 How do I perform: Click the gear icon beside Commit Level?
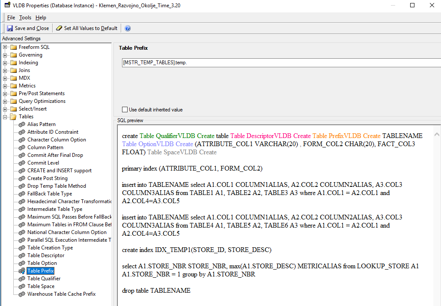tap(21, 162)
